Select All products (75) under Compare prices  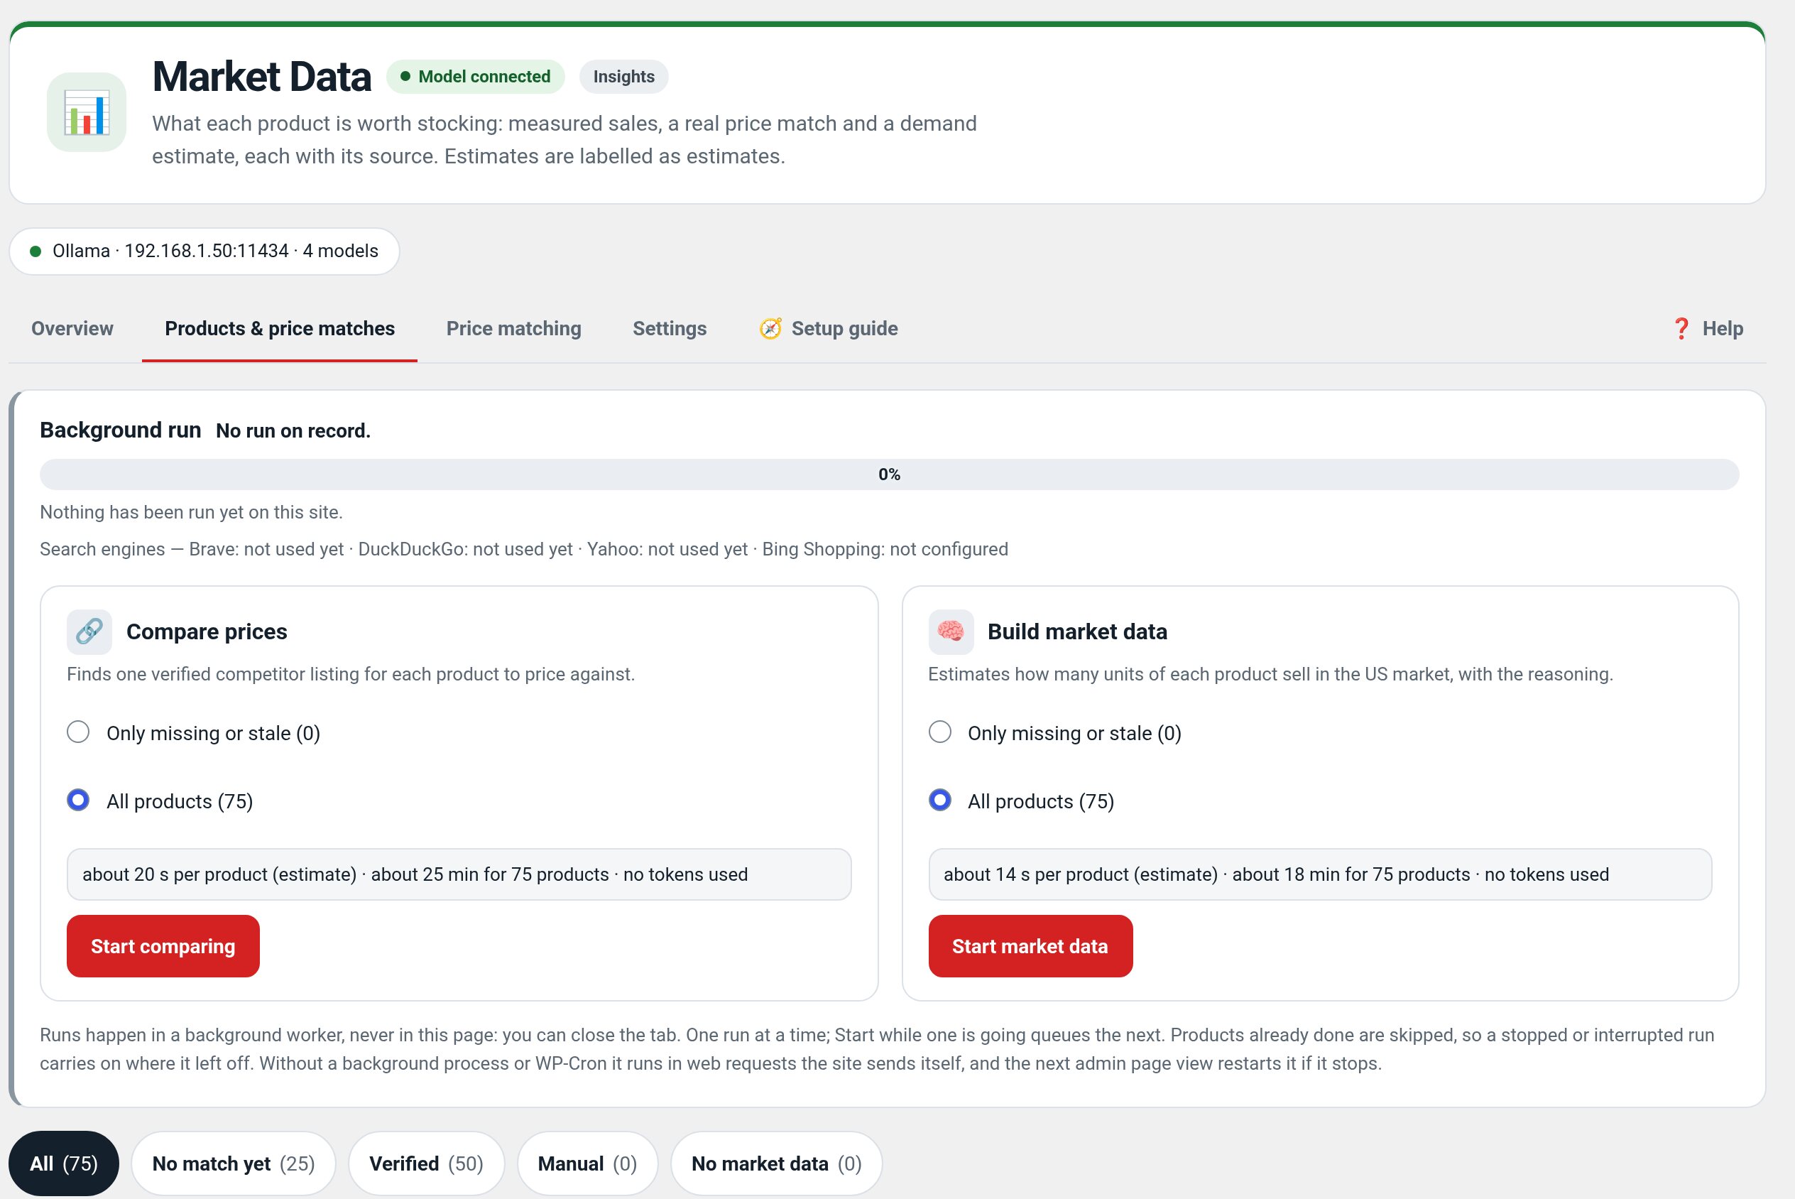(x=78, y=800)
